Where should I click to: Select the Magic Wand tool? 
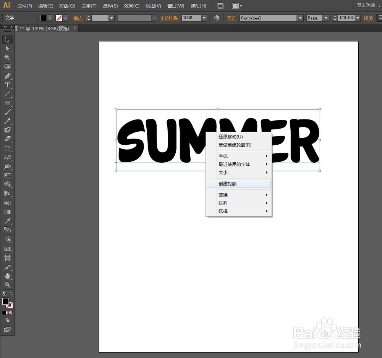(x=7, y=57)
